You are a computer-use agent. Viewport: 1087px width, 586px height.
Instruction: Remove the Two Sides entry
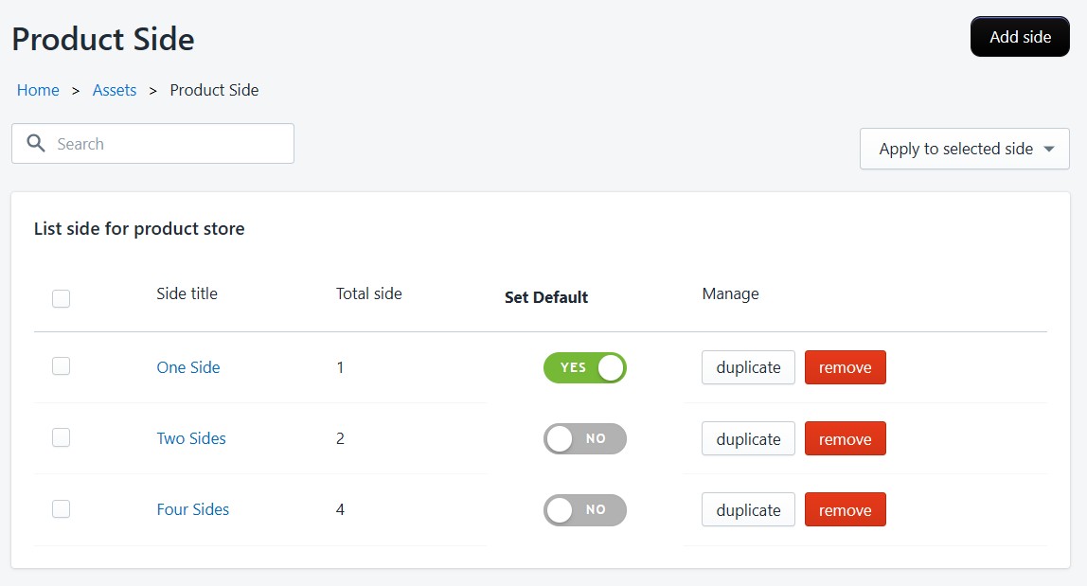click(x=845, y=438)
